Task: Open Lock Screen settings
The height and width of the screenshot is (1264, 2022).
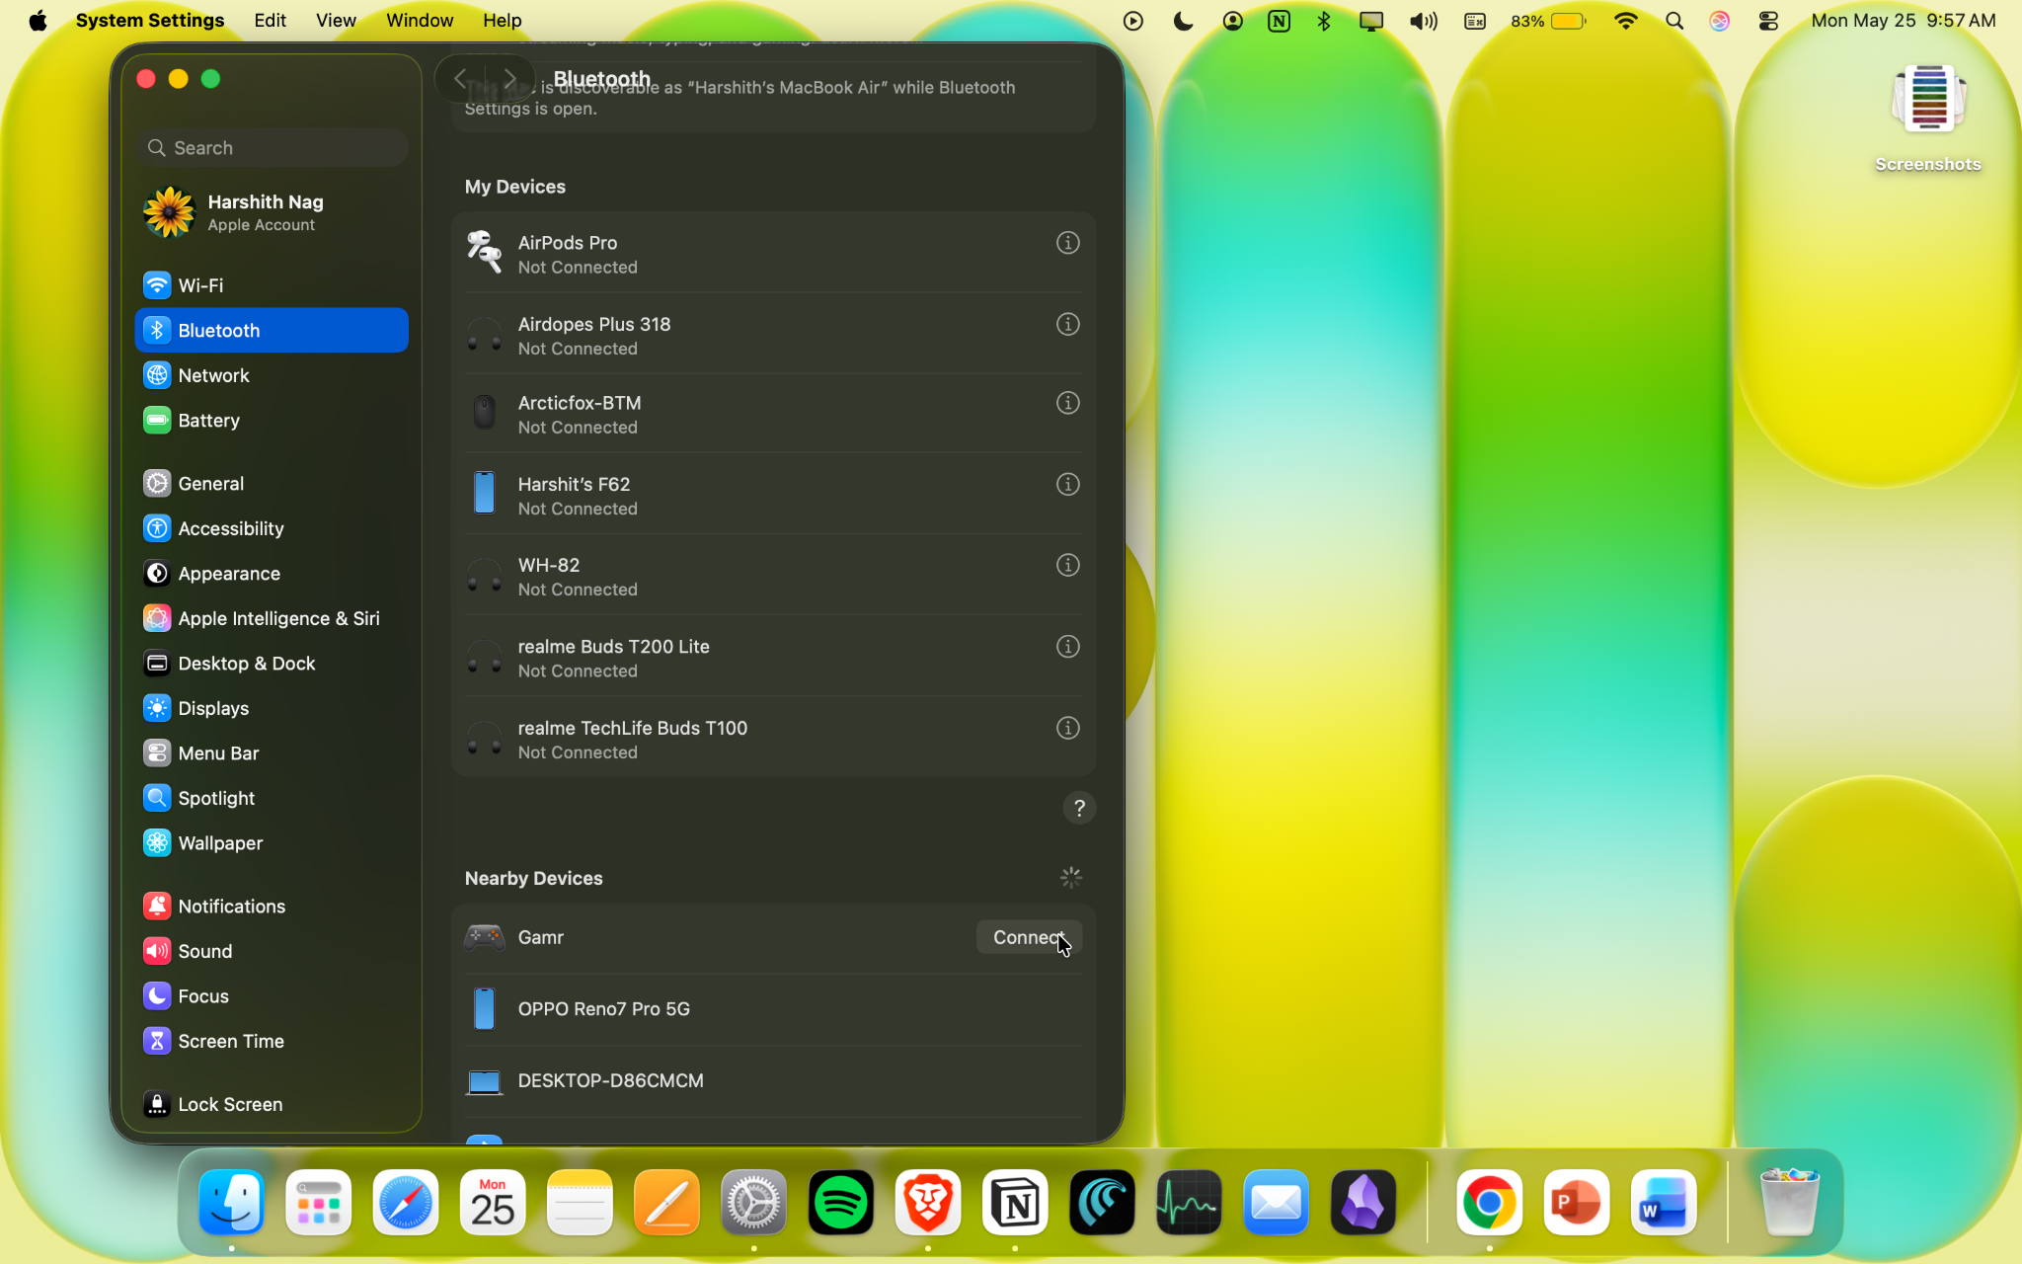Action: pos(272,1104)
